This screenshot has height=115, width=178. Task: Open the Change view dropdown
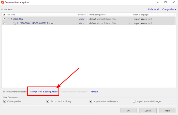tap(169, 9)
